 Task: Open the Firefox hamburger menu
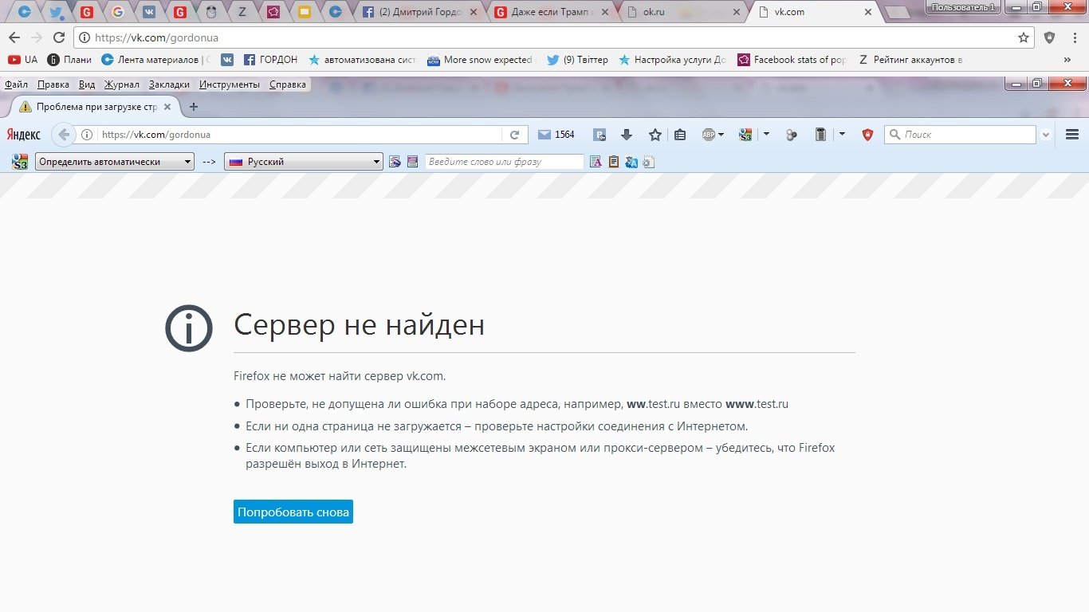pos(1071,135)
